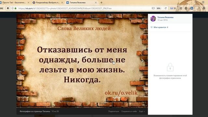Expand the toolbar dropdown arrow
Screen dimensions: 208x117
tap(199, 8)
